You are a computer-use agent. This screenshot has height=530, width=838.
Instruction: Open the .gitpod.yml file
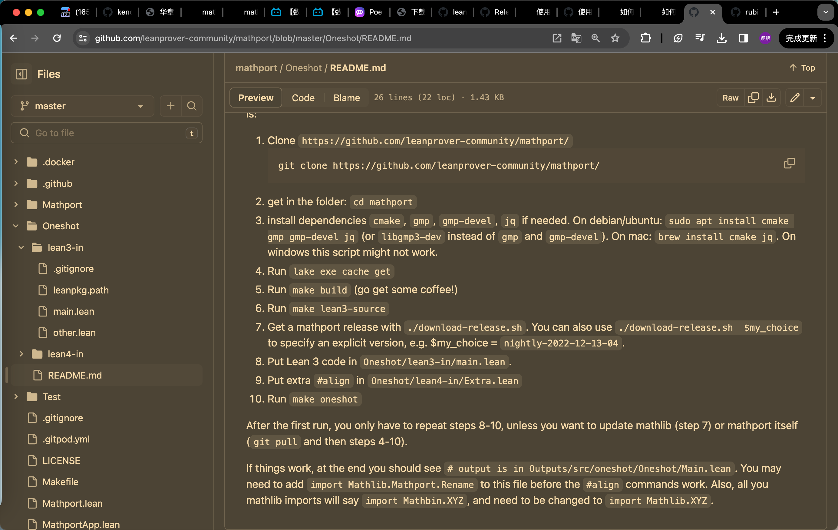point(66,439)
